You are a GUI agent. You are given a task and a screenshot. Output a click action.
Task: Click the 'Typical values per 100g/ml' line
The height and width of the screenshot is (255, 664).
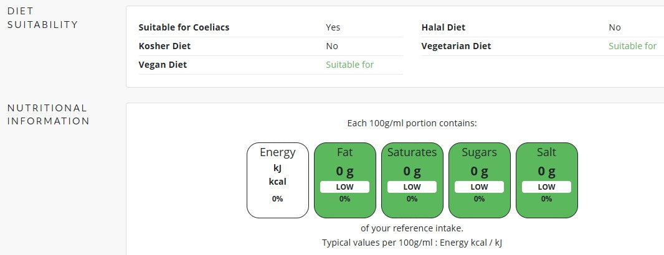412,243
